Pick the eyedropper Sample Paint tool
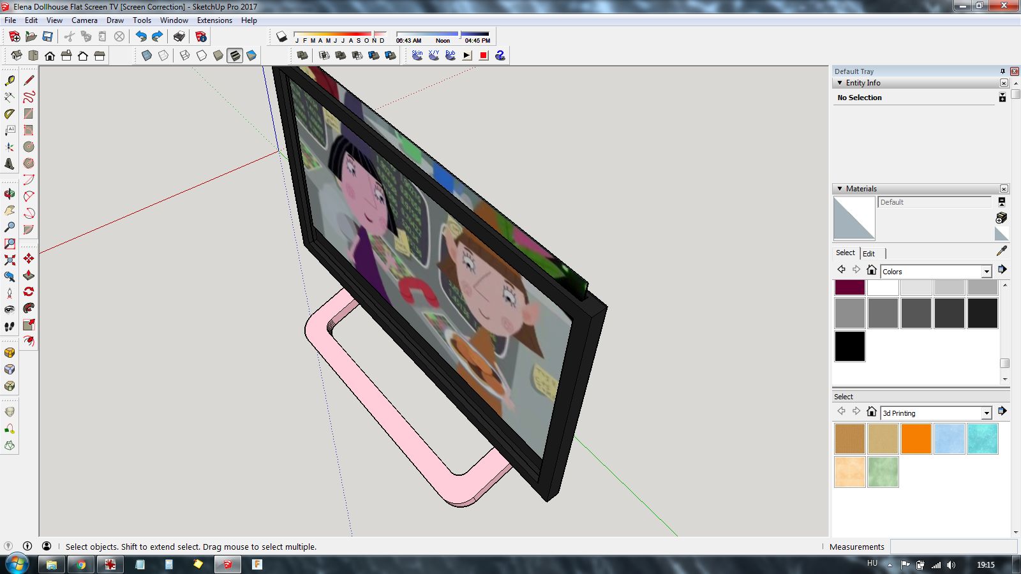The width and height of the screenshot is (1021, 574). tap(1002, 251)
